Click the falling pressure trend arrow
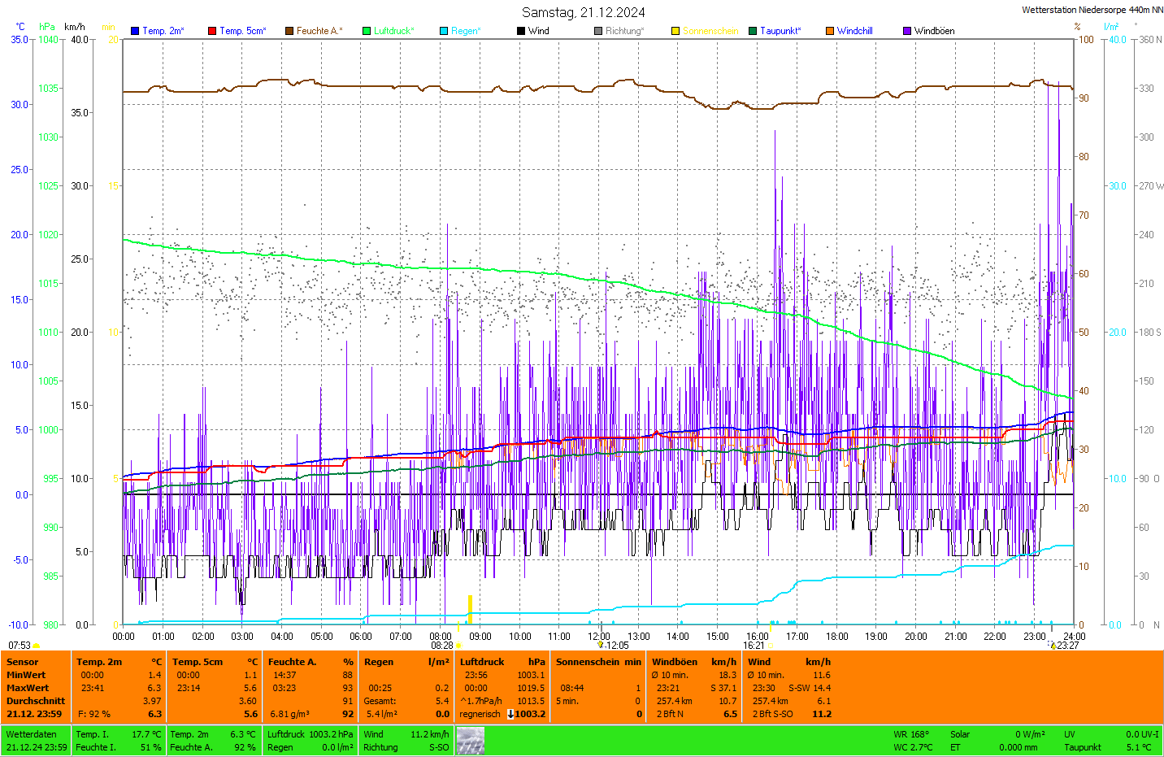The width and height of the screenshot is (1164, 757). click(510, 714)
